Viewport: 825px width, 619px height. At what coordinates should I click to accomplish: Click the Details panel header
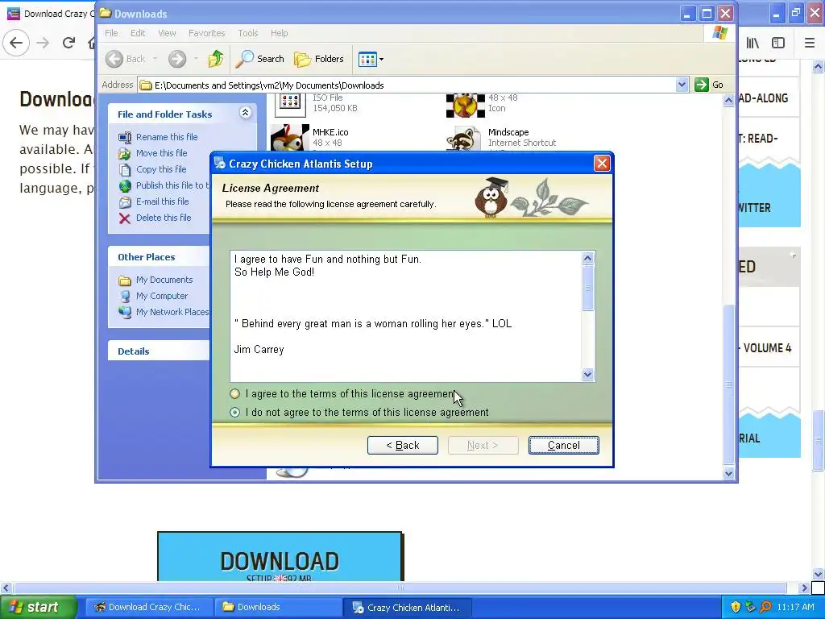pyautogui.click(x=159, y=351)
